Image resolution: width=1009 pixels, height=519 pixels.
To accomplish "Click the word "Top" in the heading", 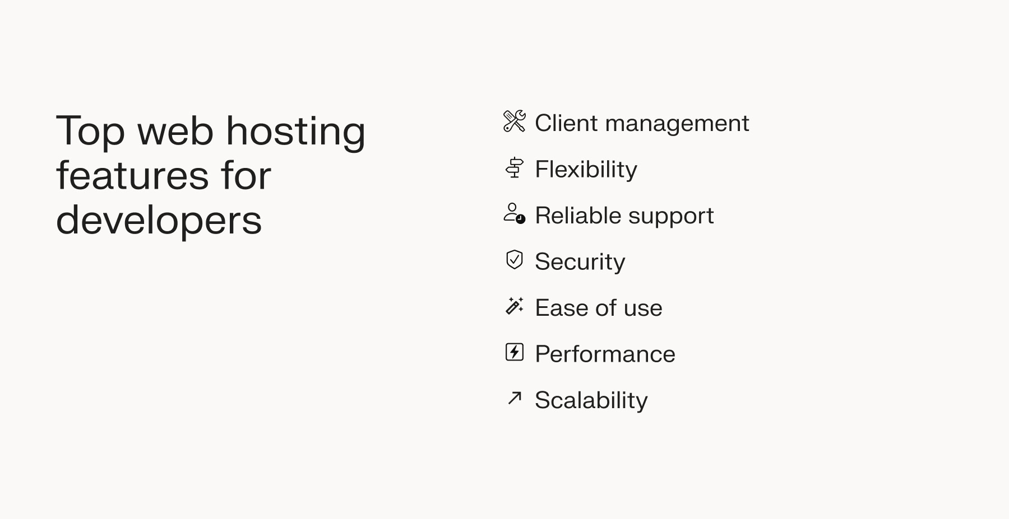I will [x=90, y=132].
